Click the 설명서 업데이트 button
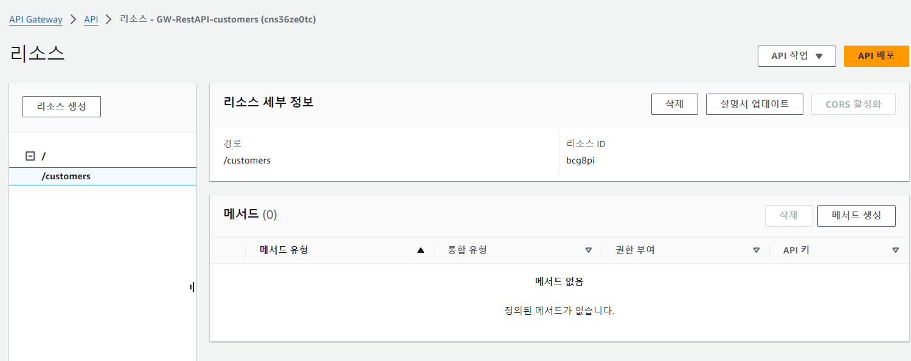This screenshot has width=911, height=361. point(755,104)
